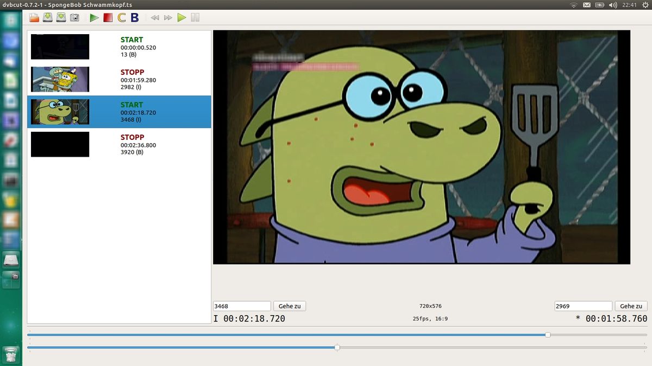The width and height of the screenshot is (652, 366).
Task: Select the black STOPP thumbnail at 00:02:36.800
Action: coord(60,144)
